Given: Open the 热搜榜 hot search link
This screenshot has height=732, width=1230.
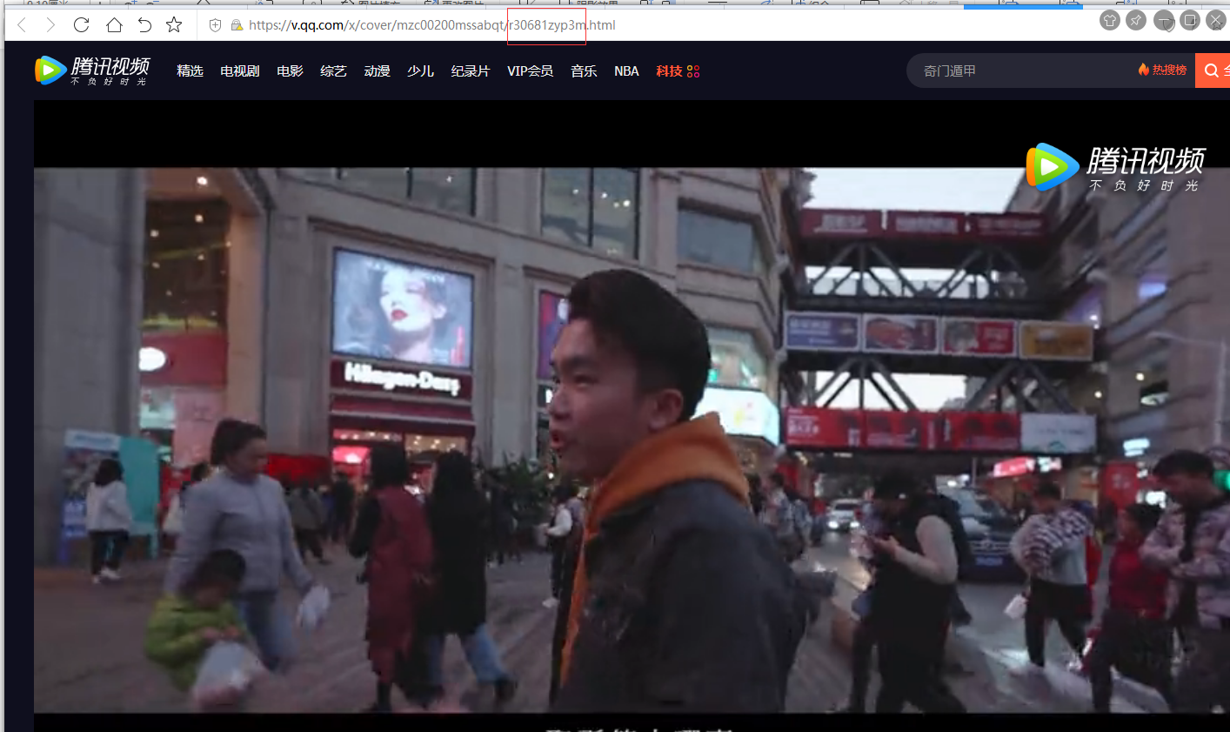Looking at the screenshot, I should pos(1162,71).
